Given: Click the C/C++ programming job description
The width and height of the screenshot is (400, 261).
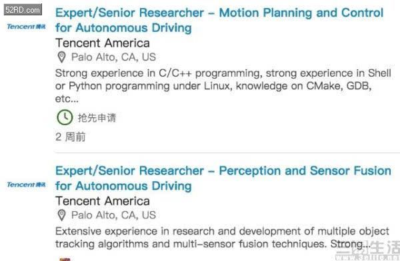Looking at the screenshot, I should click(223, 86).
